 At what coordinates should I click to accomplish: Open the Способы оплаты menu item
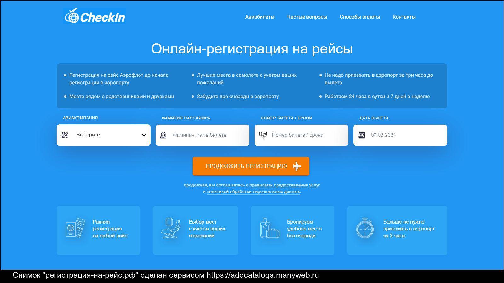(360, 17)
